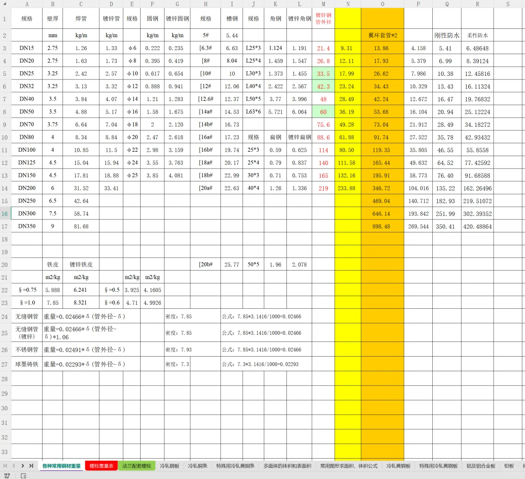Select row 1 header
Image resolution: width=525 pixels, height=479 pixels.
coord(5,19)
